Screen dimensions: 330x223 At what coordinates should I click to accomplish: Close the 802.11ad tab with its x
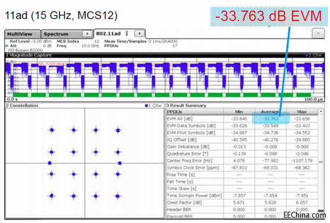pyautogui.click(x=139, y=33)
